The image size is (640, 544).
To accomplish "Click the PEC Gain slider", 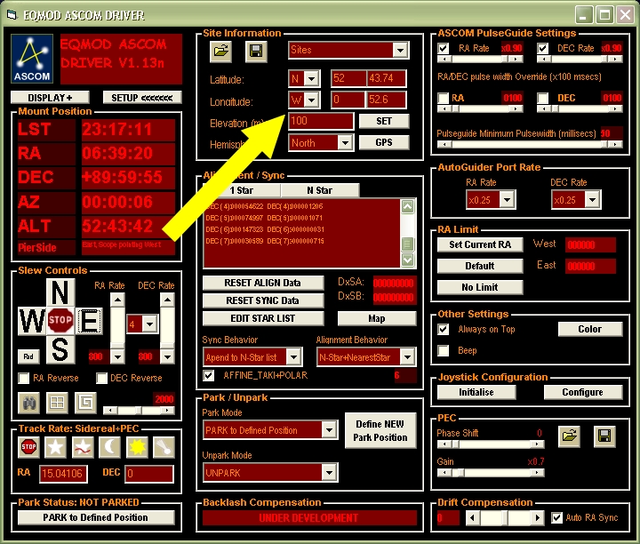I will point(491,473).
